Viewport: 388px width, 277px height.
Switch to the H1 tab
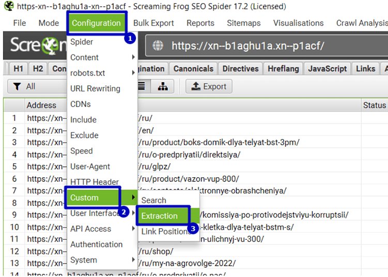pos(18,69)
